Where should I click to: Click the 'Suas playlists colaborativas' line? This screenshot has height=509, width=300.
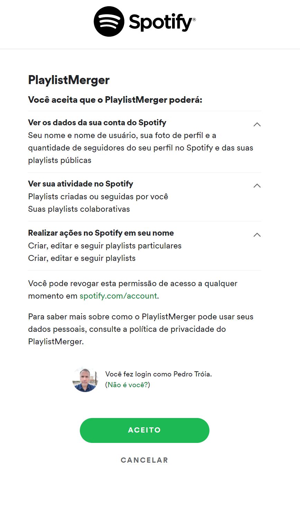[79, 209]
